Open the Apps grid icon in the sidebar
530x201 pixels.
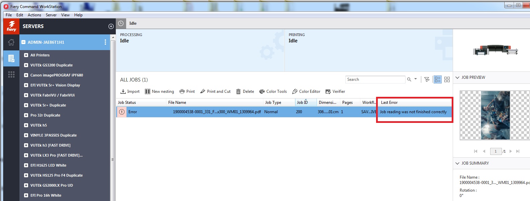(11, 74)
